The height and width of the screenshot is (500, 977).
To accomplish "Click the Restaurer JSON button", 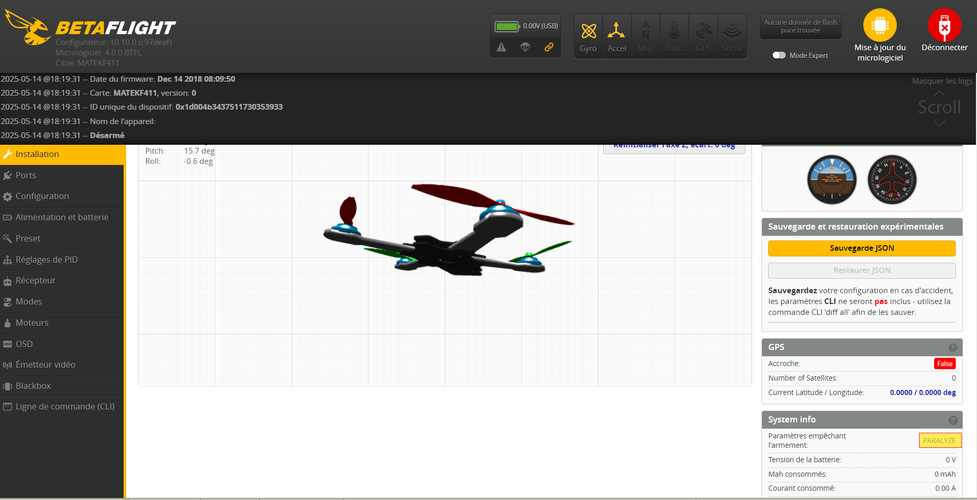I will pos(862,270).
